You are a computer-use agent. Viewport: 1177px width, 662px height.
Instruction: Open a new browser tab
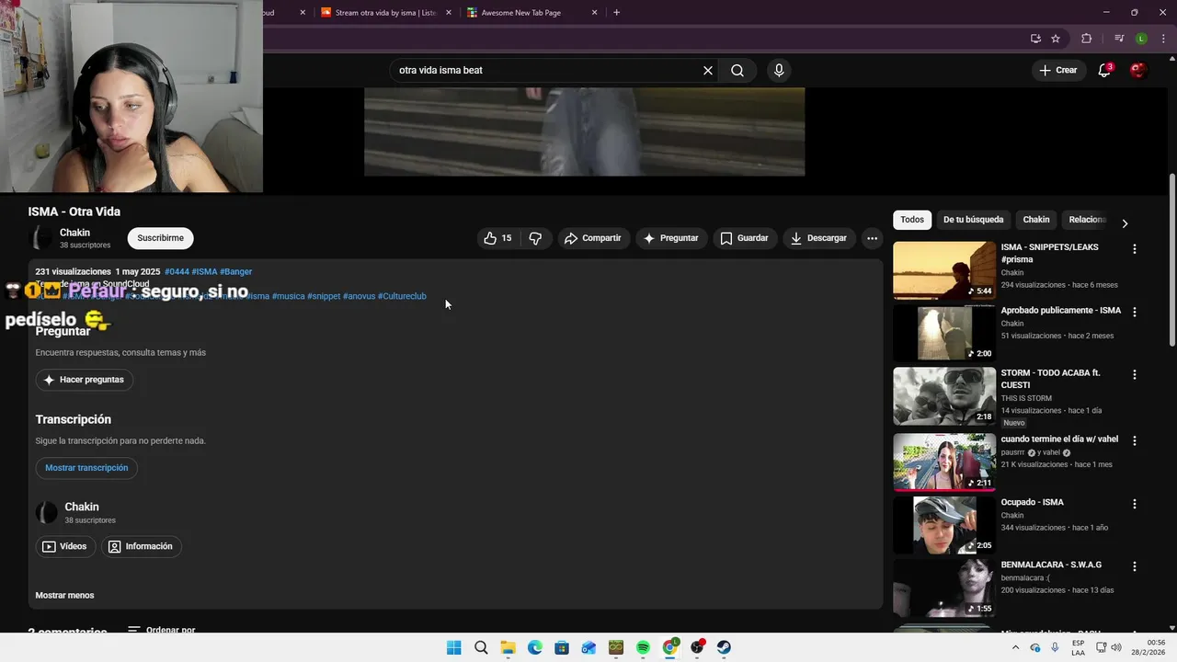tap(616, 13)
